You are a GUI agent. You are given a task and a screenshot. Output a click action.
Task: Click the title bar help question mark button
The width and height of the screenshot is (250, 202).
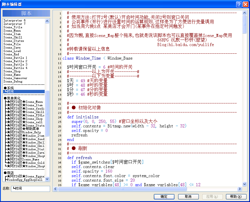[x=239, y=4]
